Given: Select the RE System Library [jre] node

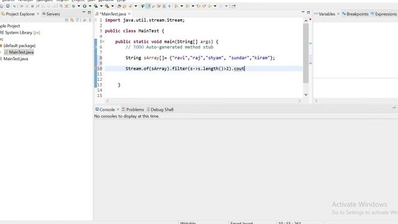Looking at the screenshot, I should 20,32.
